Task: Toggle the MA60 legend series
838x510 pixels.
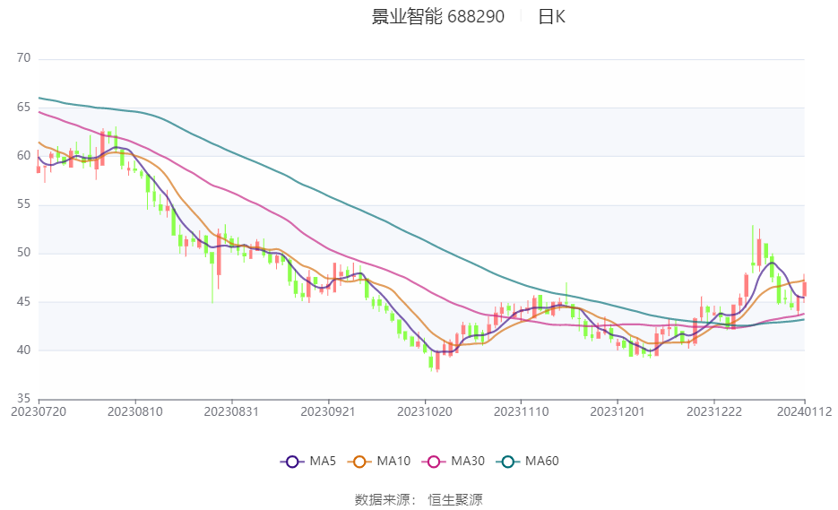Action: point(528,462)
